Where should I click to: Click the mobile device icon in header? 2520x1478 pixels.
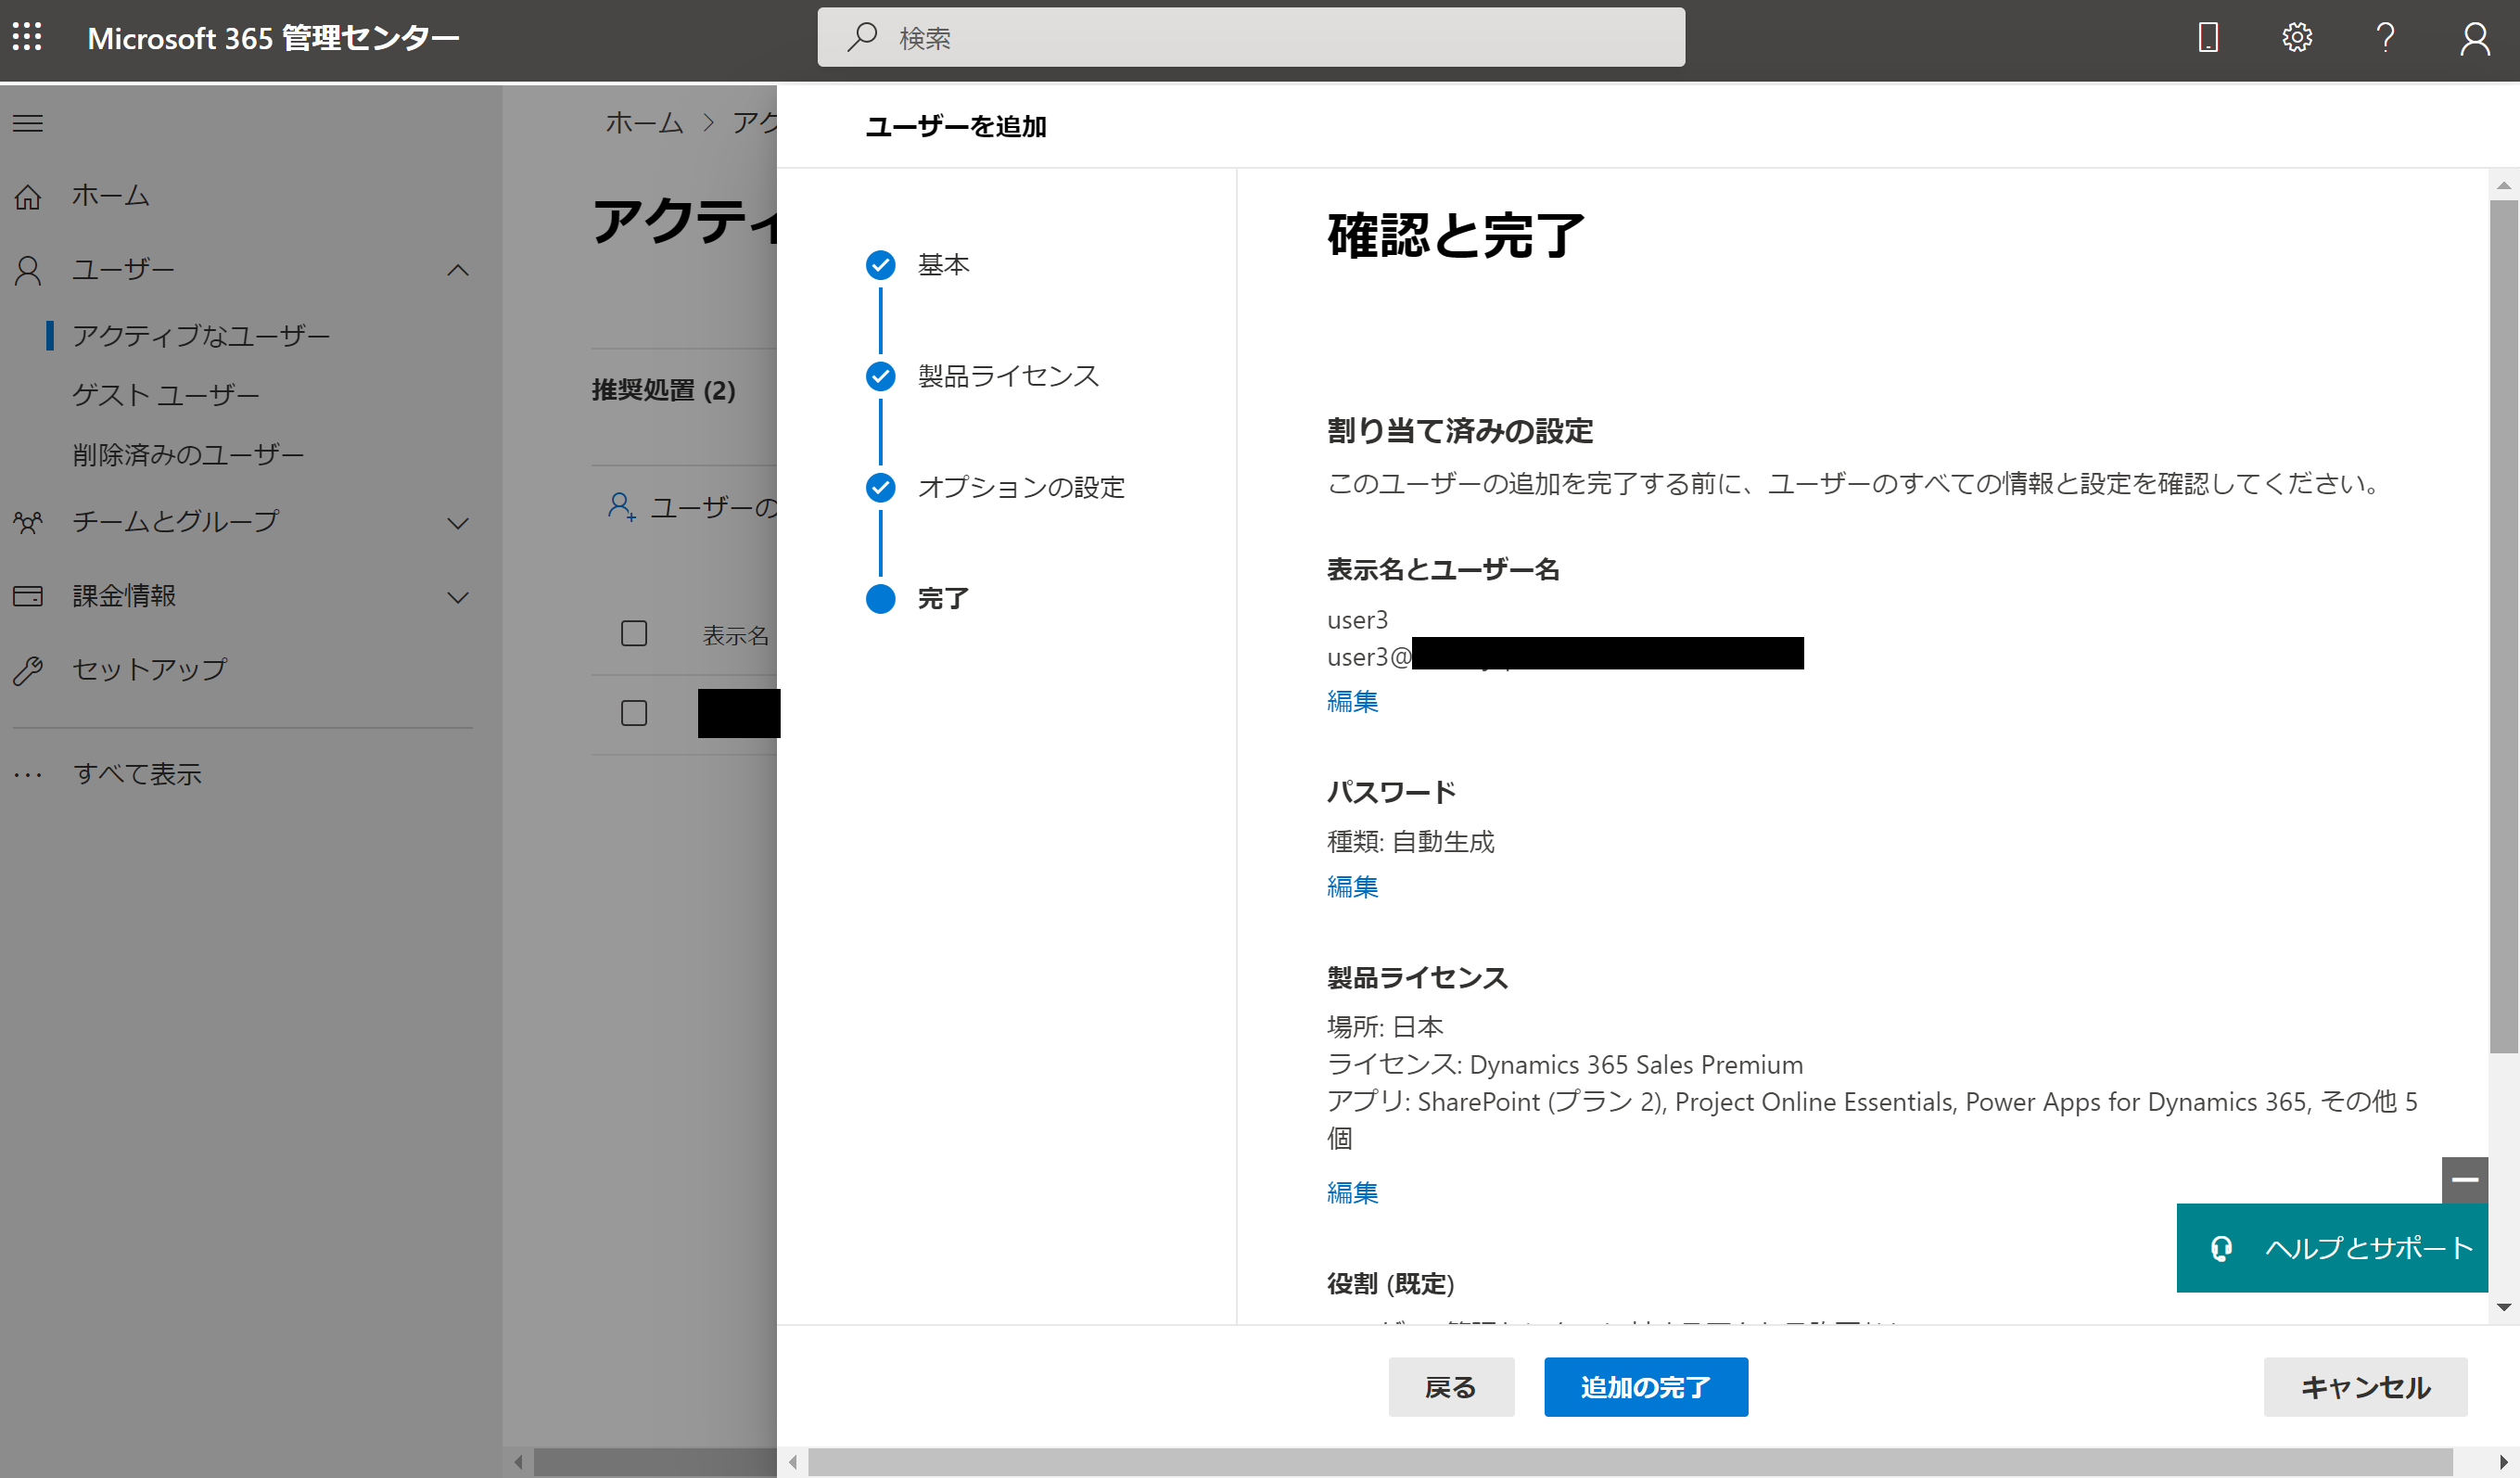coord(2208,37)
